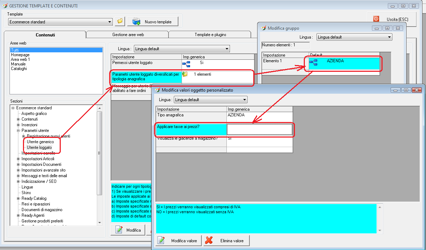Maximize the Modifica gruppo window
The height and width of the screenshot is (250, 426).
[x=387, y=28]
